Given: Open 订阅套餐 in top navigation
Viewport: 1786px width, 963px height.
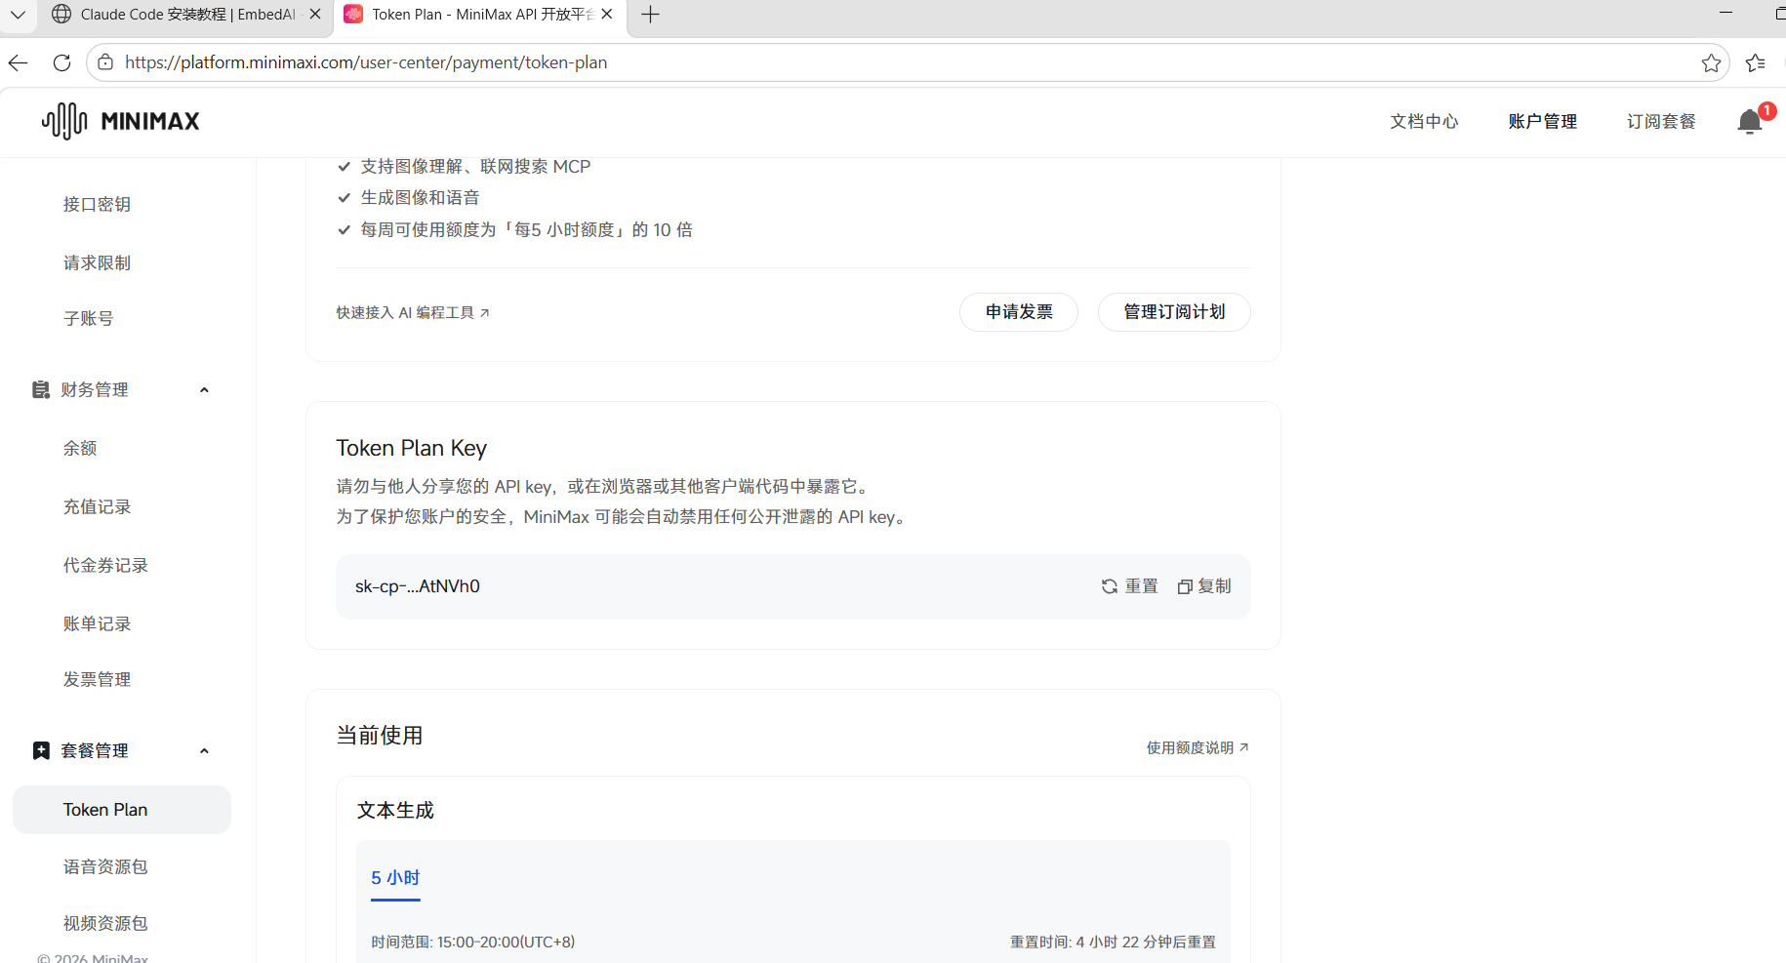Looking at the screenshot, I should point(1661,121).
